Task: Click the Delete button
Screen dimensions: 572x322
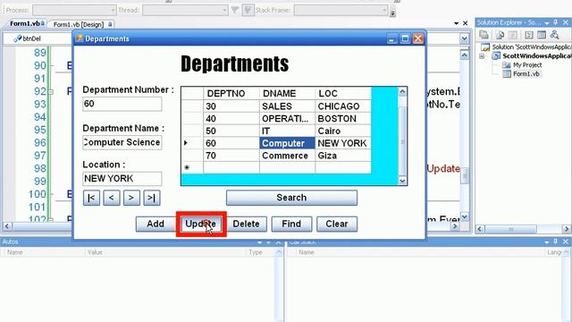Action: (247, 224)
